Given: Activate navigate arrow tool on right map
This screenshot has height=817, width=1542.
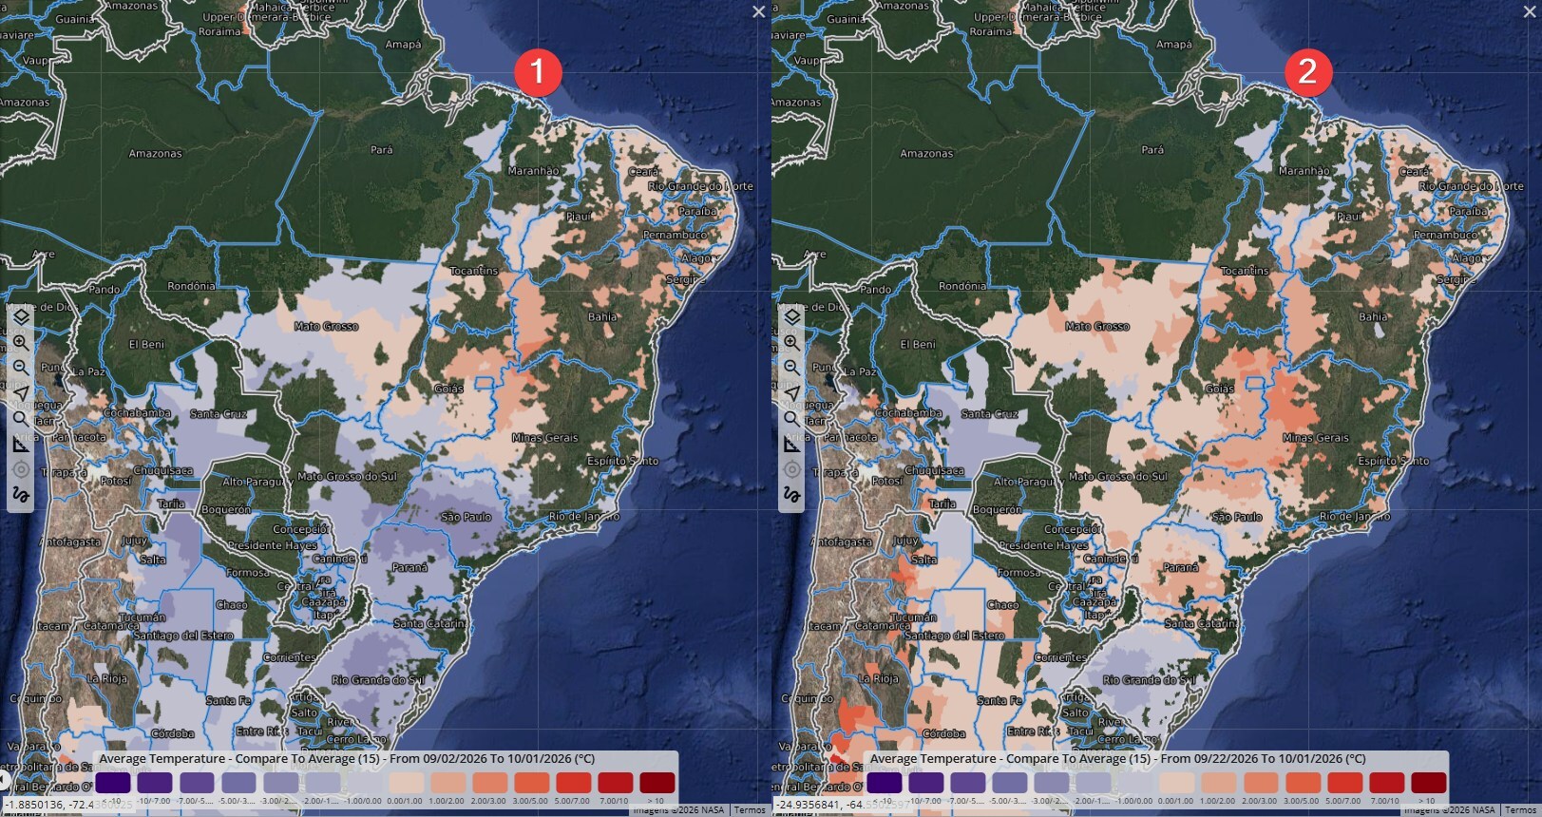Looking at the screenshot, I should pos(791,393).
